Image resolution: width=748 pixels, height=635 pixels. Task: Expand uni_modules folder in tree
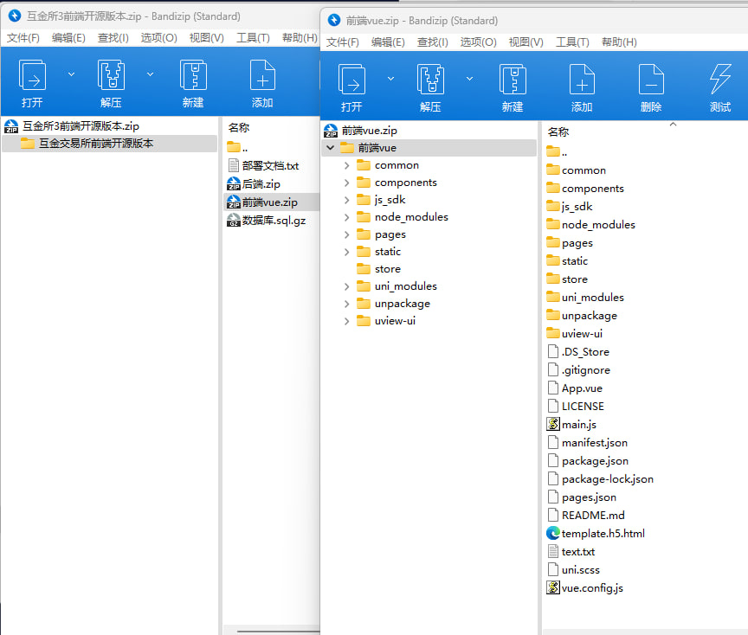(347, 286)
